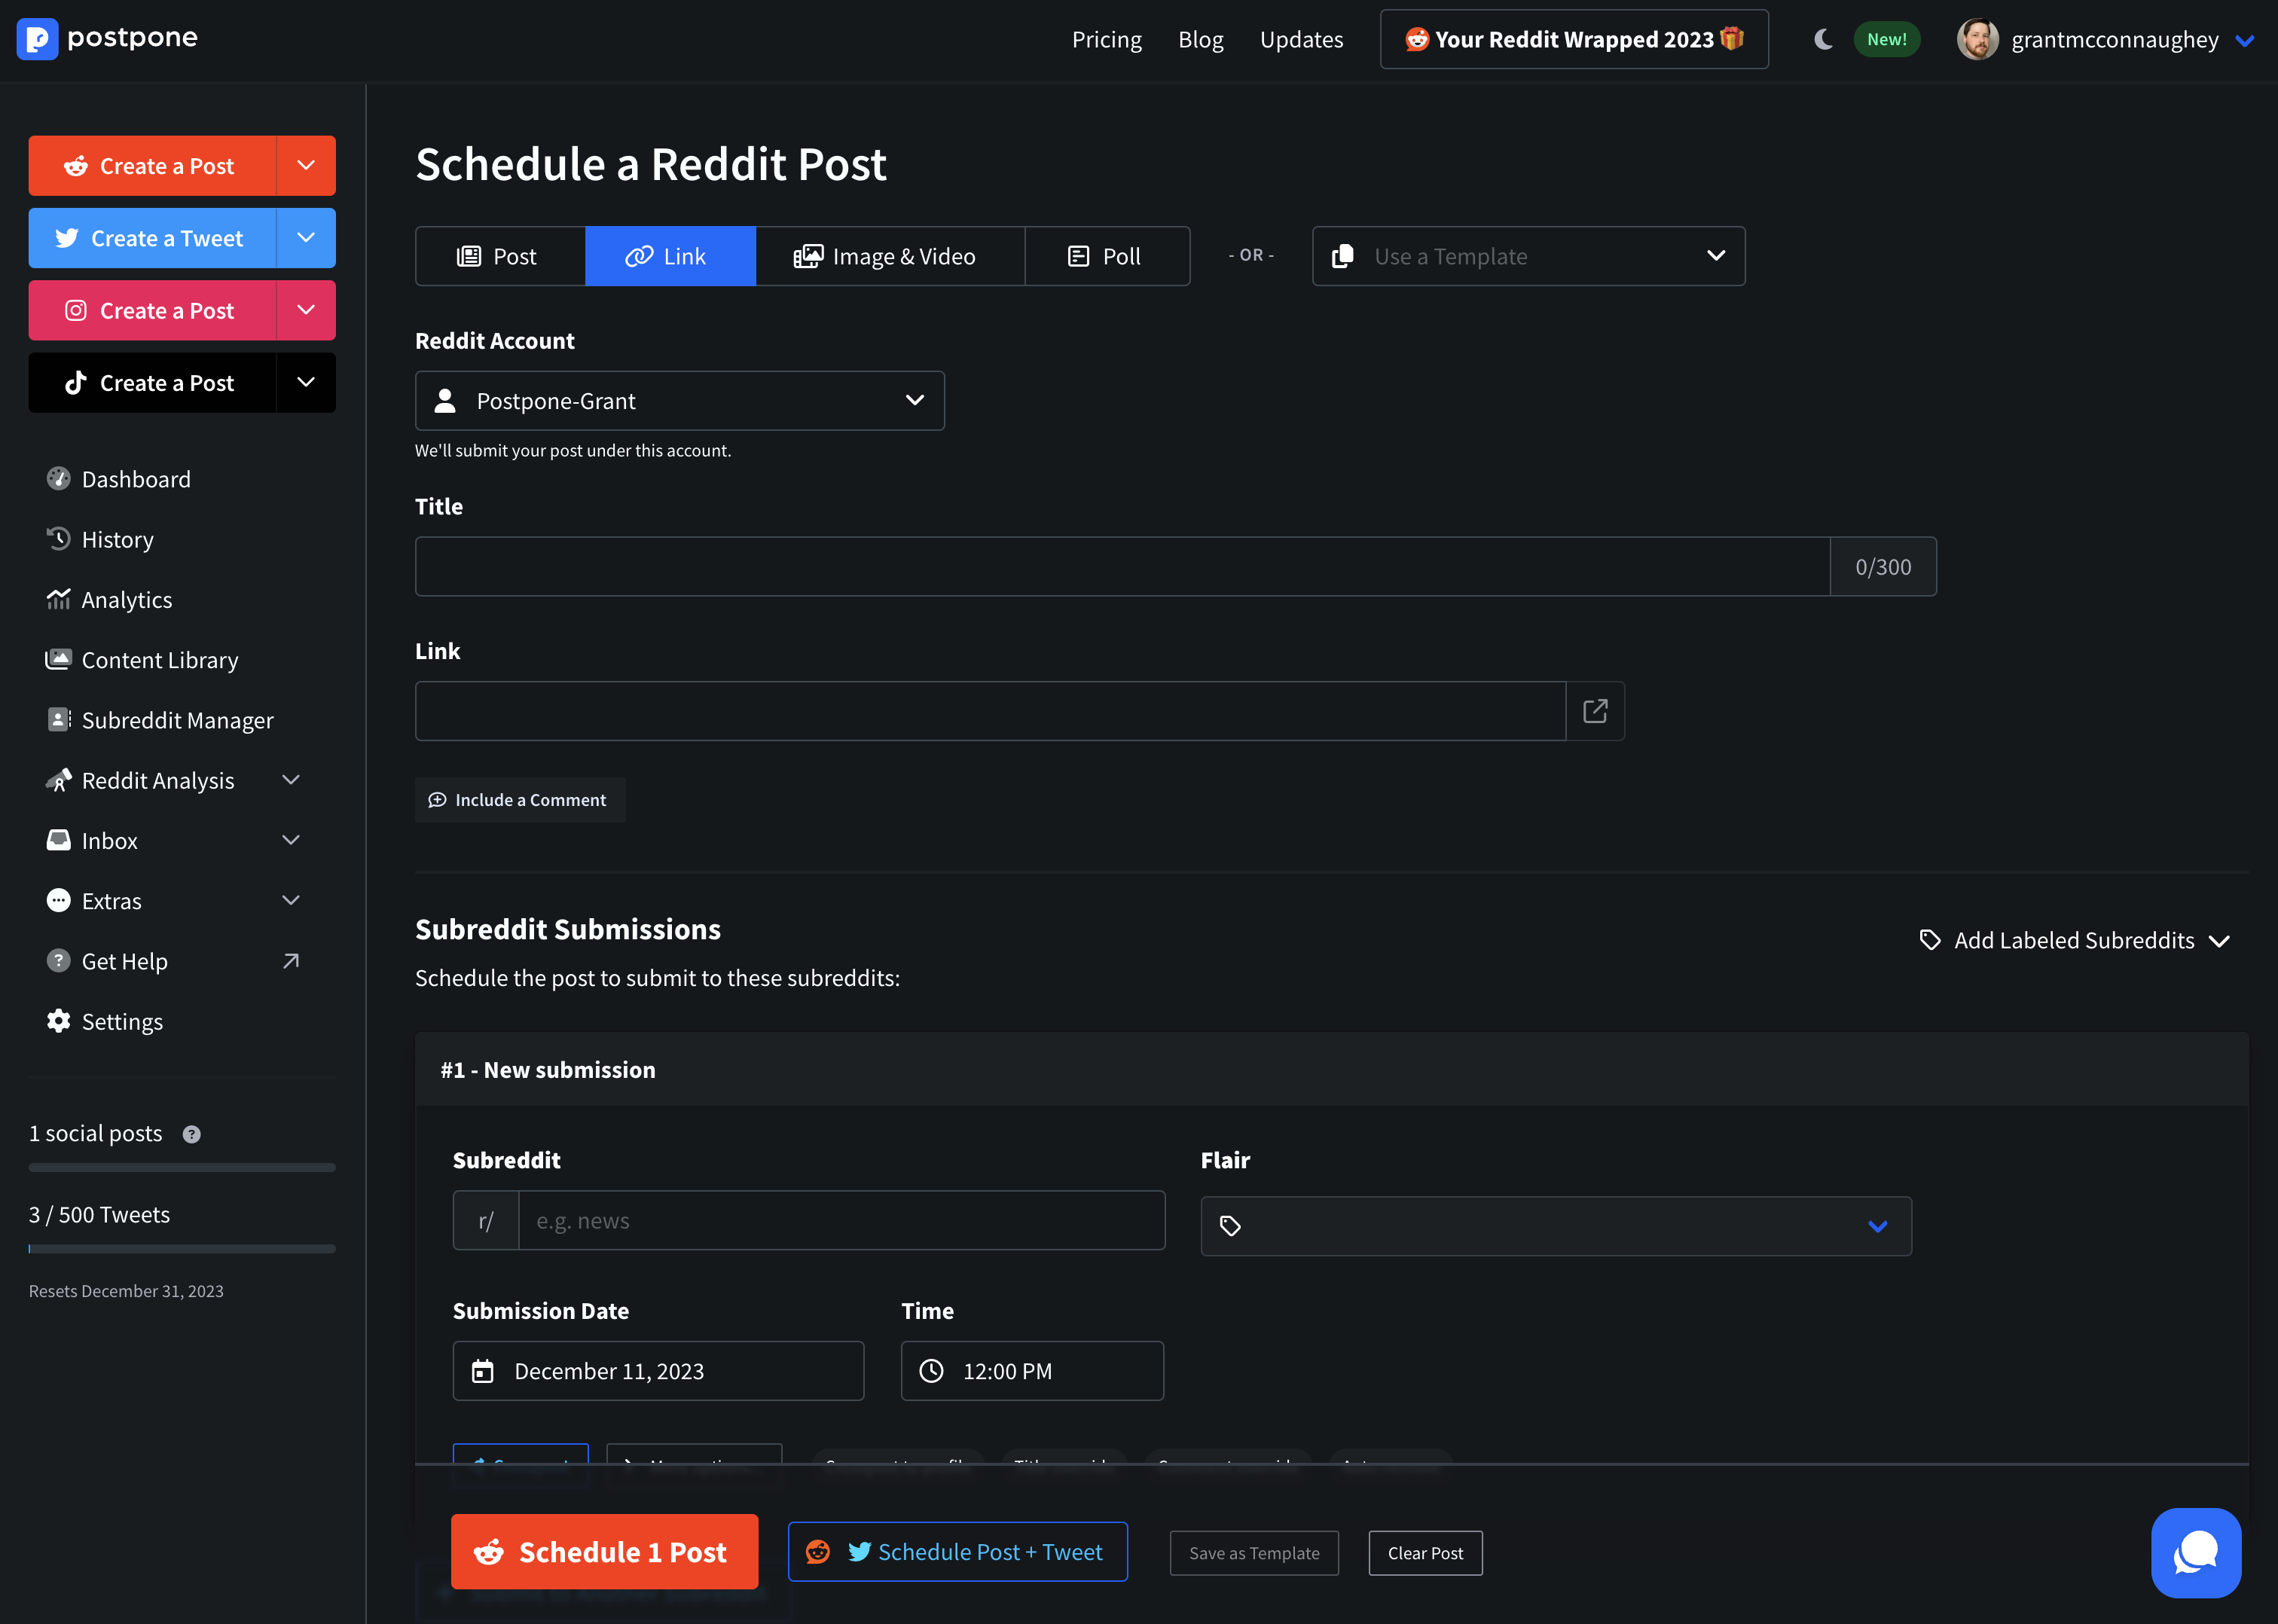Click the Content Library images icon
Image resolution: width=2278 pixels, height=1624 pixels.
tap(59, 659)
